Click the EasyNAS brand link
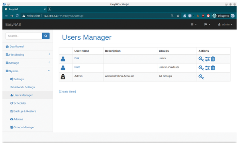The width and height of the screenshot is (239, 145). click(13, 25)
